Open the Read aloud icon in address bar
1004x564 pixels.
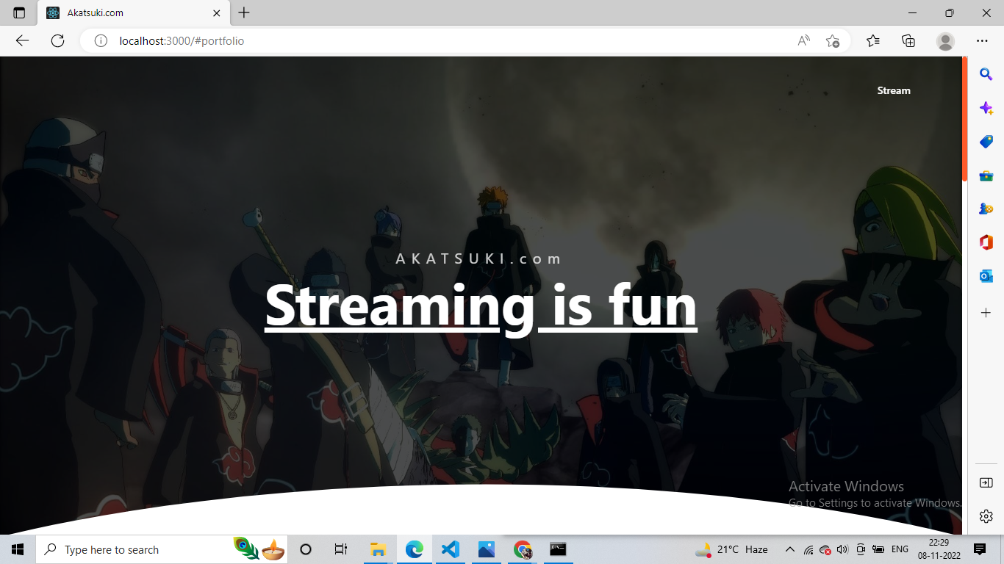click(804, 41)
